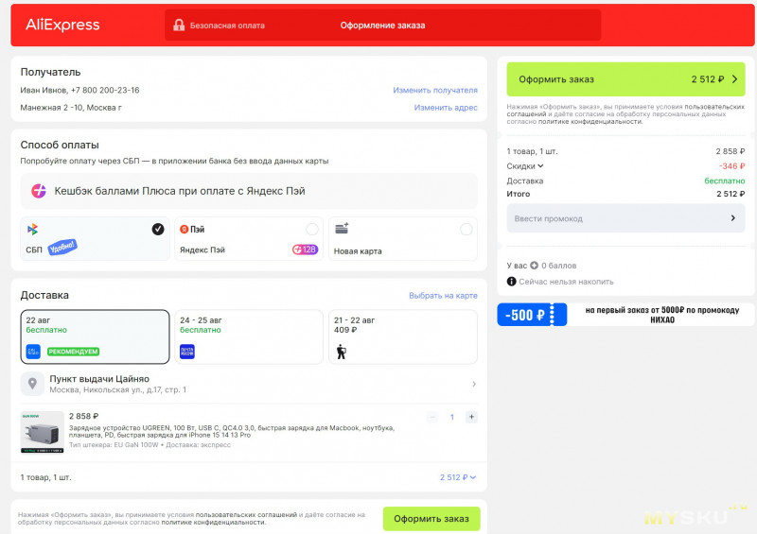
Task: Open 'политике конфиденциальности' link in sidebar
Action: click(590, 122)
